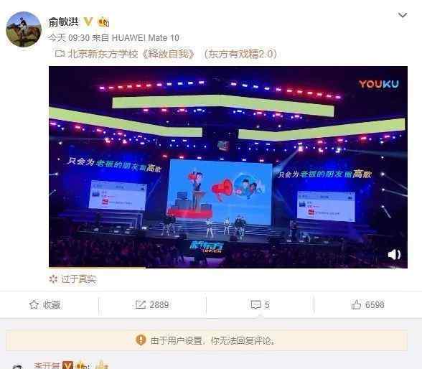Toggle the video sound speaker icon
This screenshot has height=369, width=422.
394,255
